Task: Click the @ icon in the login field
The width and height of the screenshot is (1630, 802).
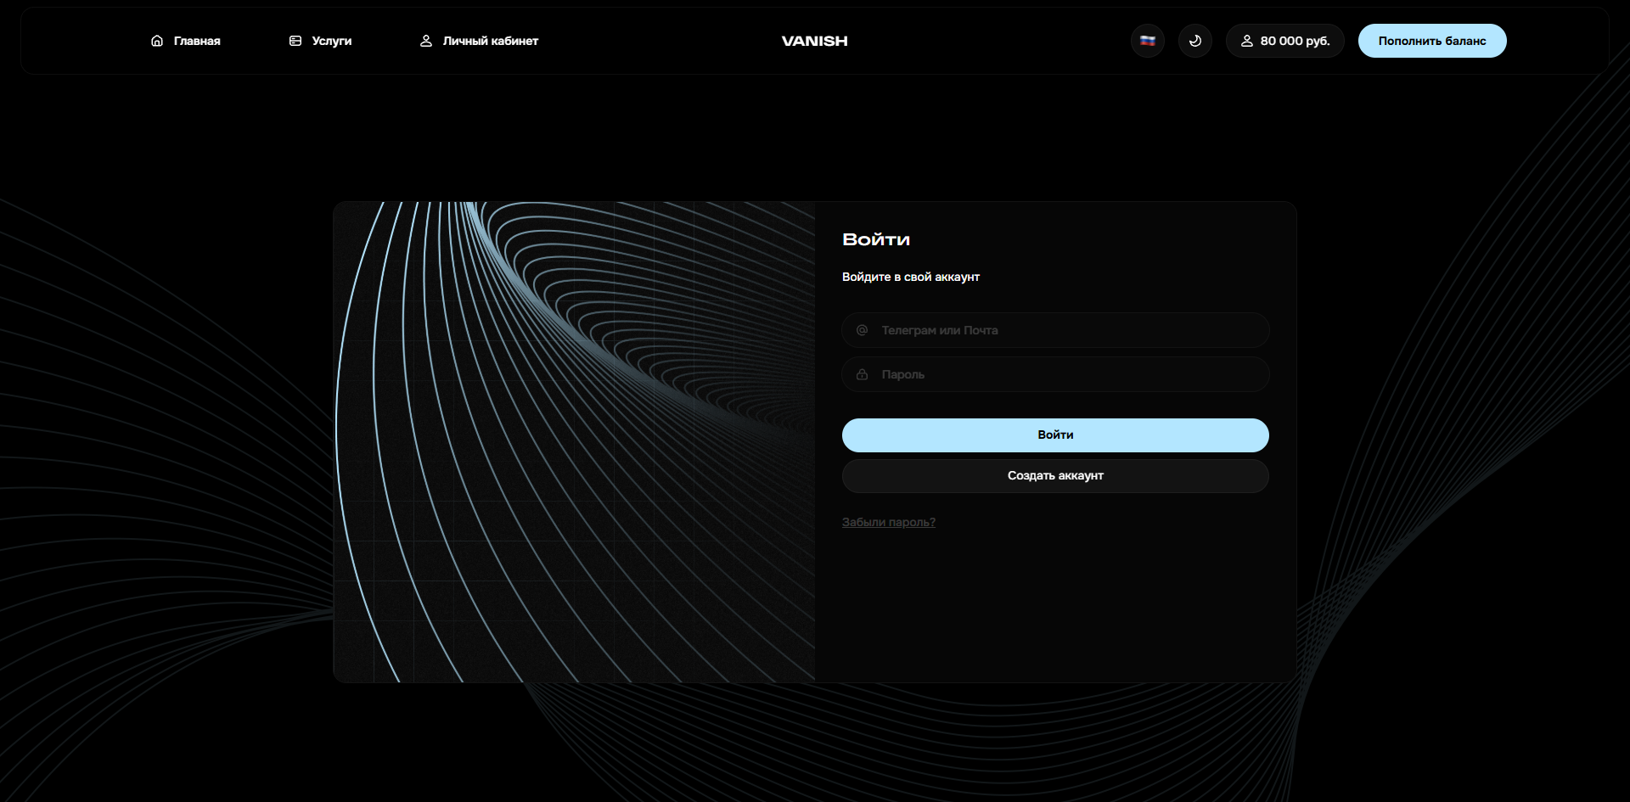Action: pyautogui.click(x=862, y=330)
